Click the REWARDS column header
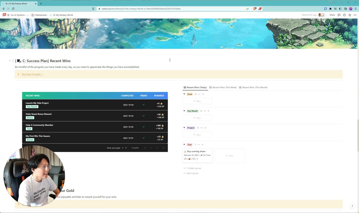 (x=159, y=96)
